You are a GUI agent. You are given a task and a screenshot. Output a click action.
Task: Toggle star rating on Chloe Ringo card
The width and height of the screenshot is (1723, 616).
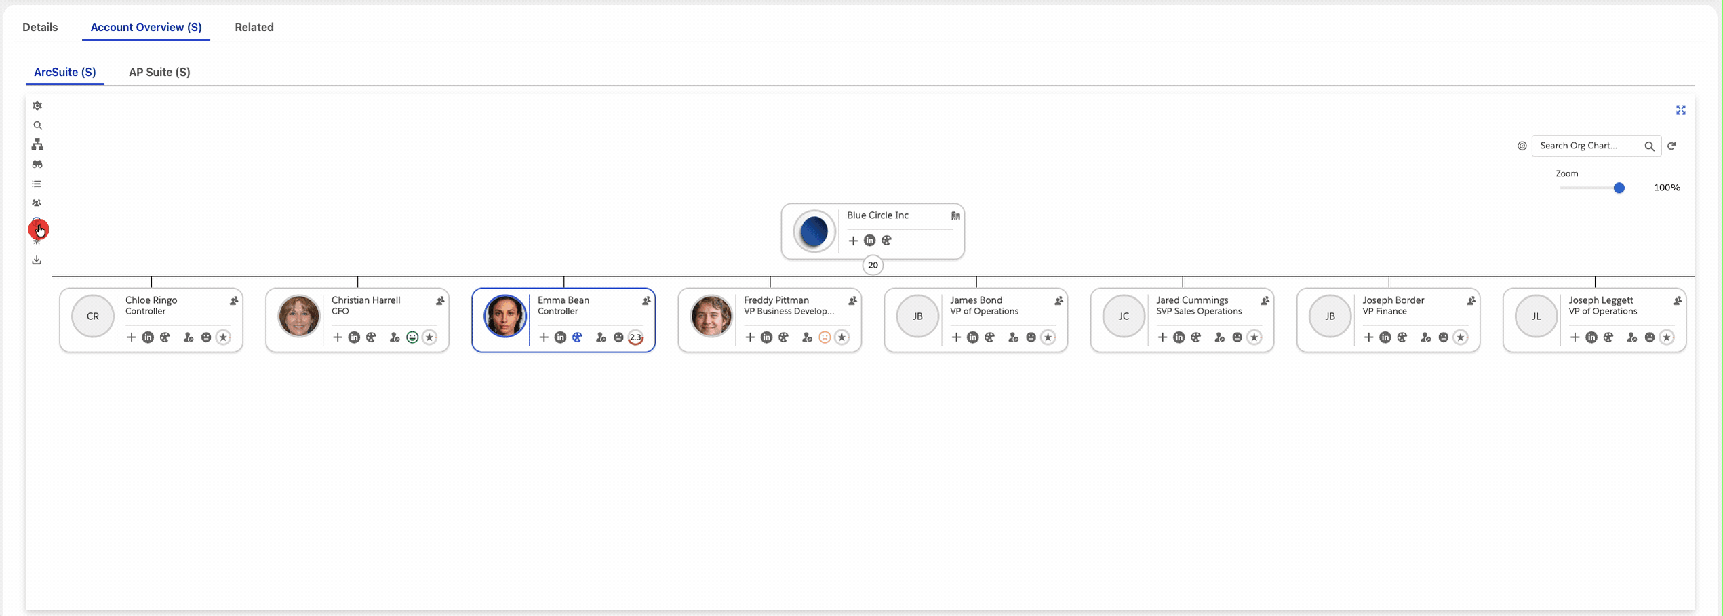point(223,337)
